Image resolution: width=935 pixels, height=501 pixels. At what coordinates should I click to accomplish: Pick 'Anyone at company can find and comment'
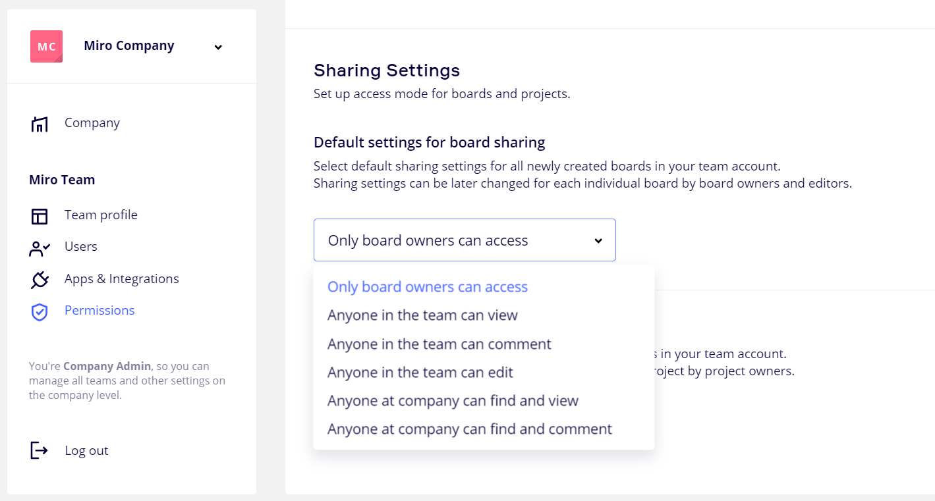(470, 429)
